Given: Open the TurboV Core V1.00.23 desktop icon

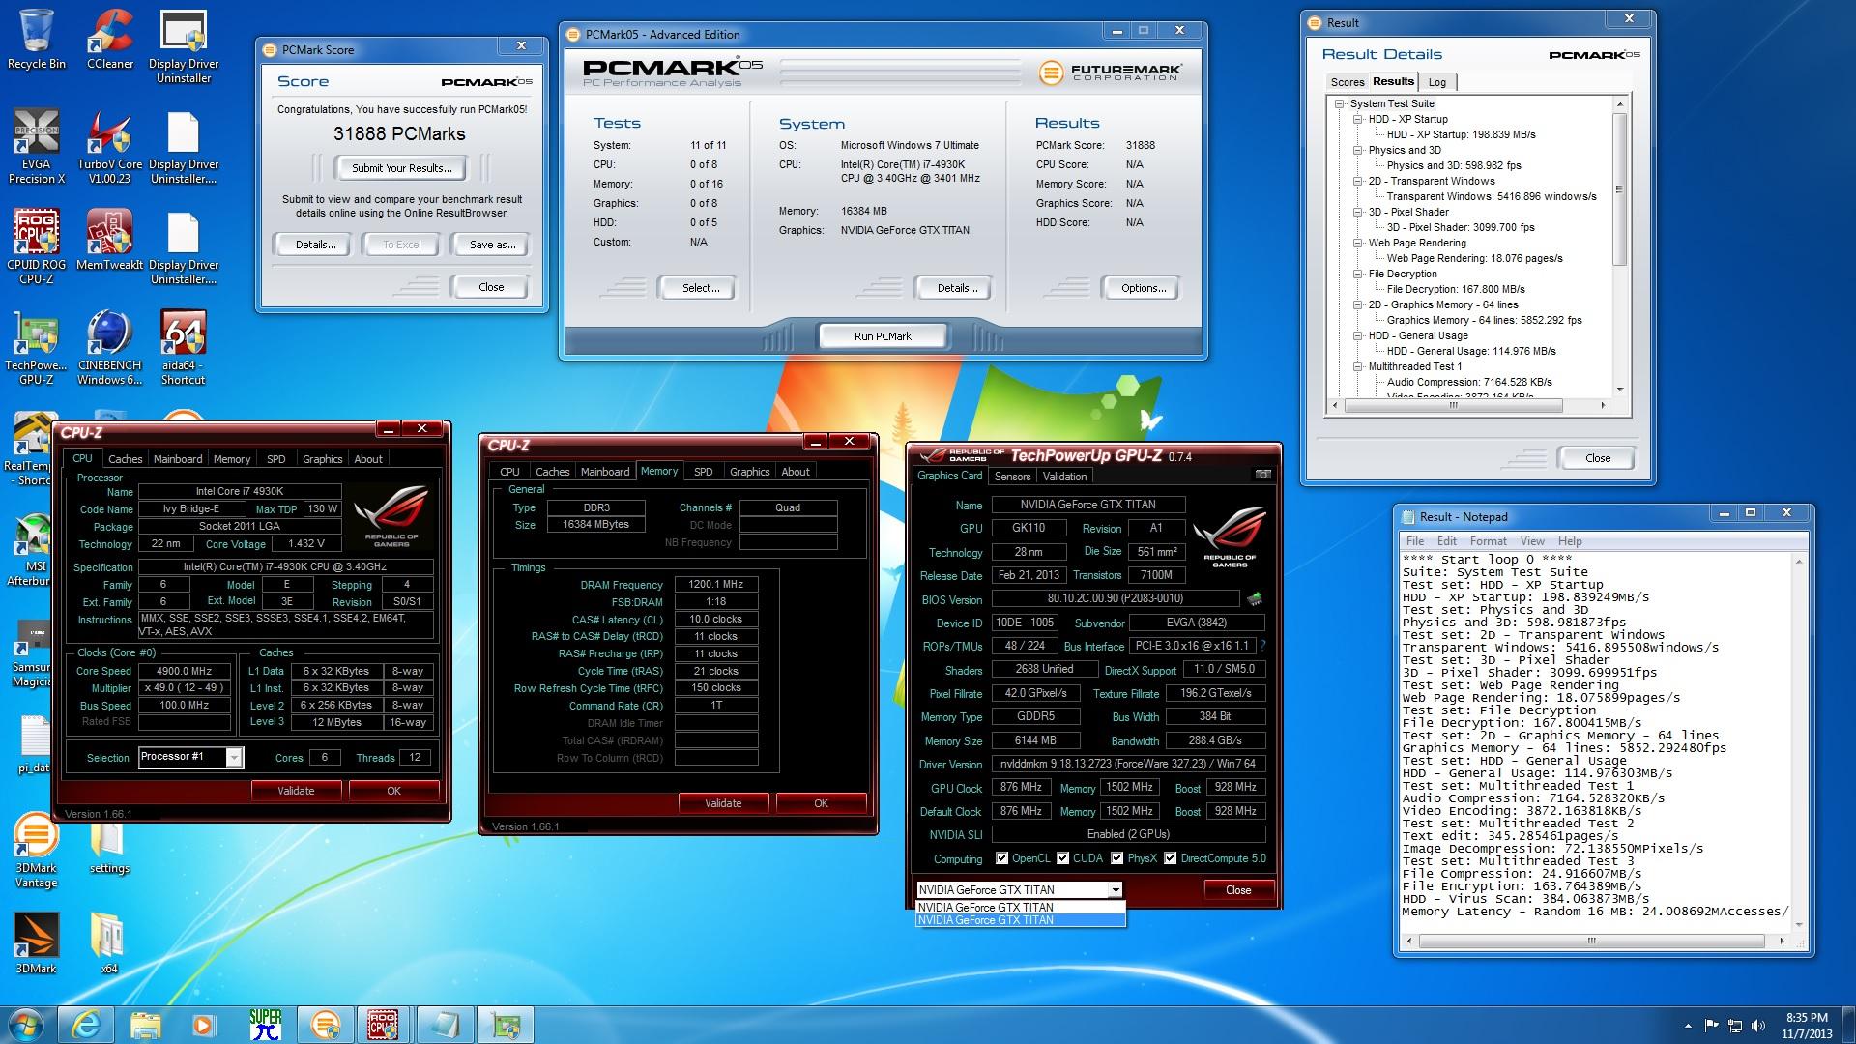Looking at the screenshot, I should (110, 146).
